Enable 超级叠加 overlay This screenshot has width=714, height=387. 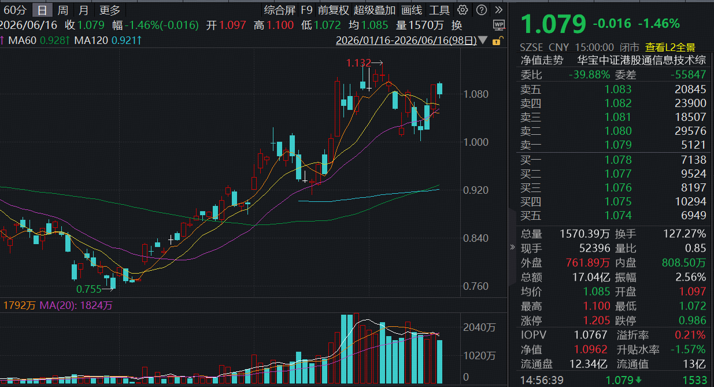[375, 10]
